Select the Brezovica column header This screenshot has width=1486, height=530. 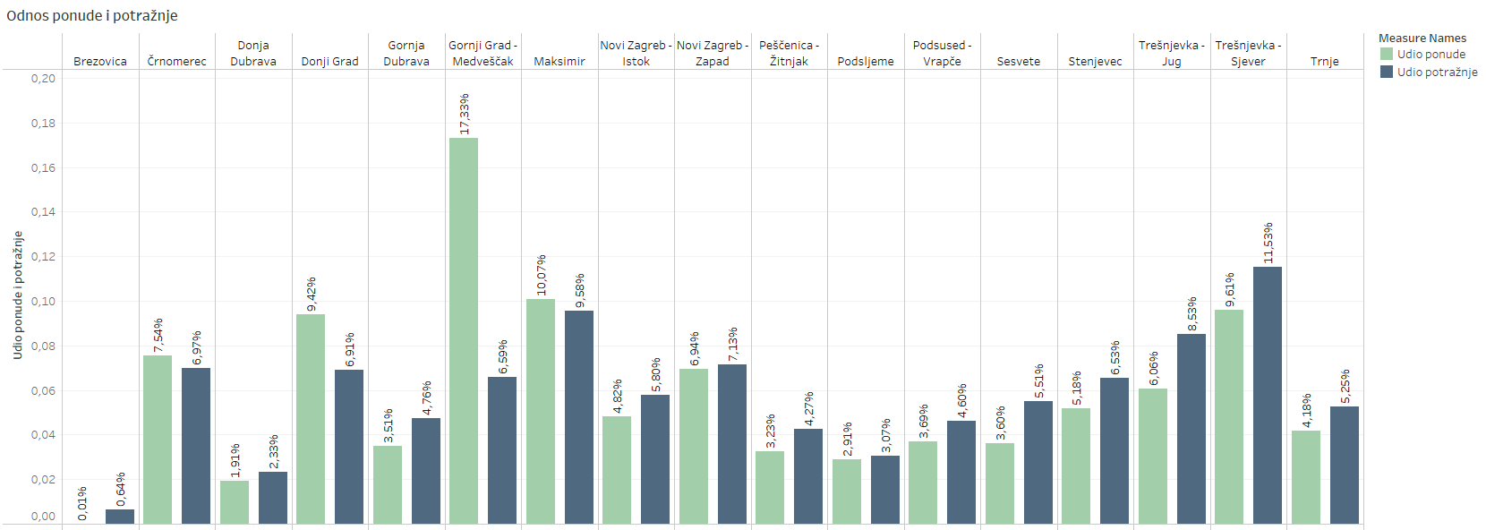100,62
